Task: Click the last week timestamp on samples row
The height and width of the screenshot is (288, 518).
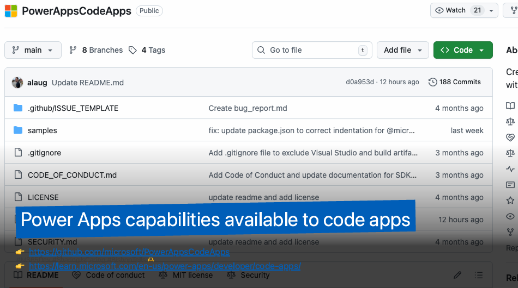Action: coord(467,130)
